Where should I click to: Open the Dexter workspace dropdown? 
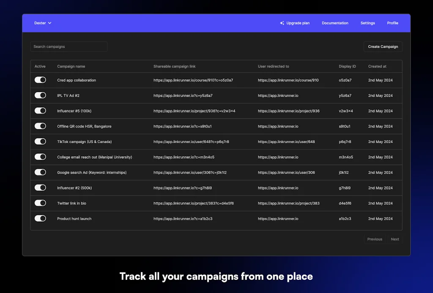[43, 23]
